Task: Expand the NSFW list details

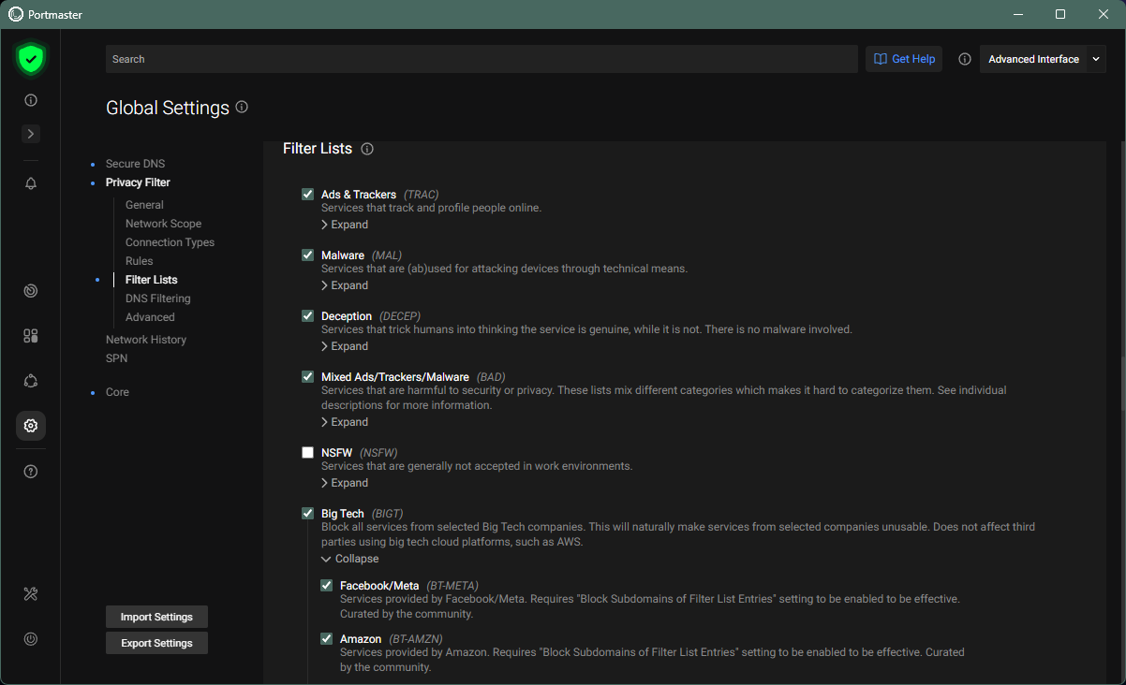Action: (345, 483)
